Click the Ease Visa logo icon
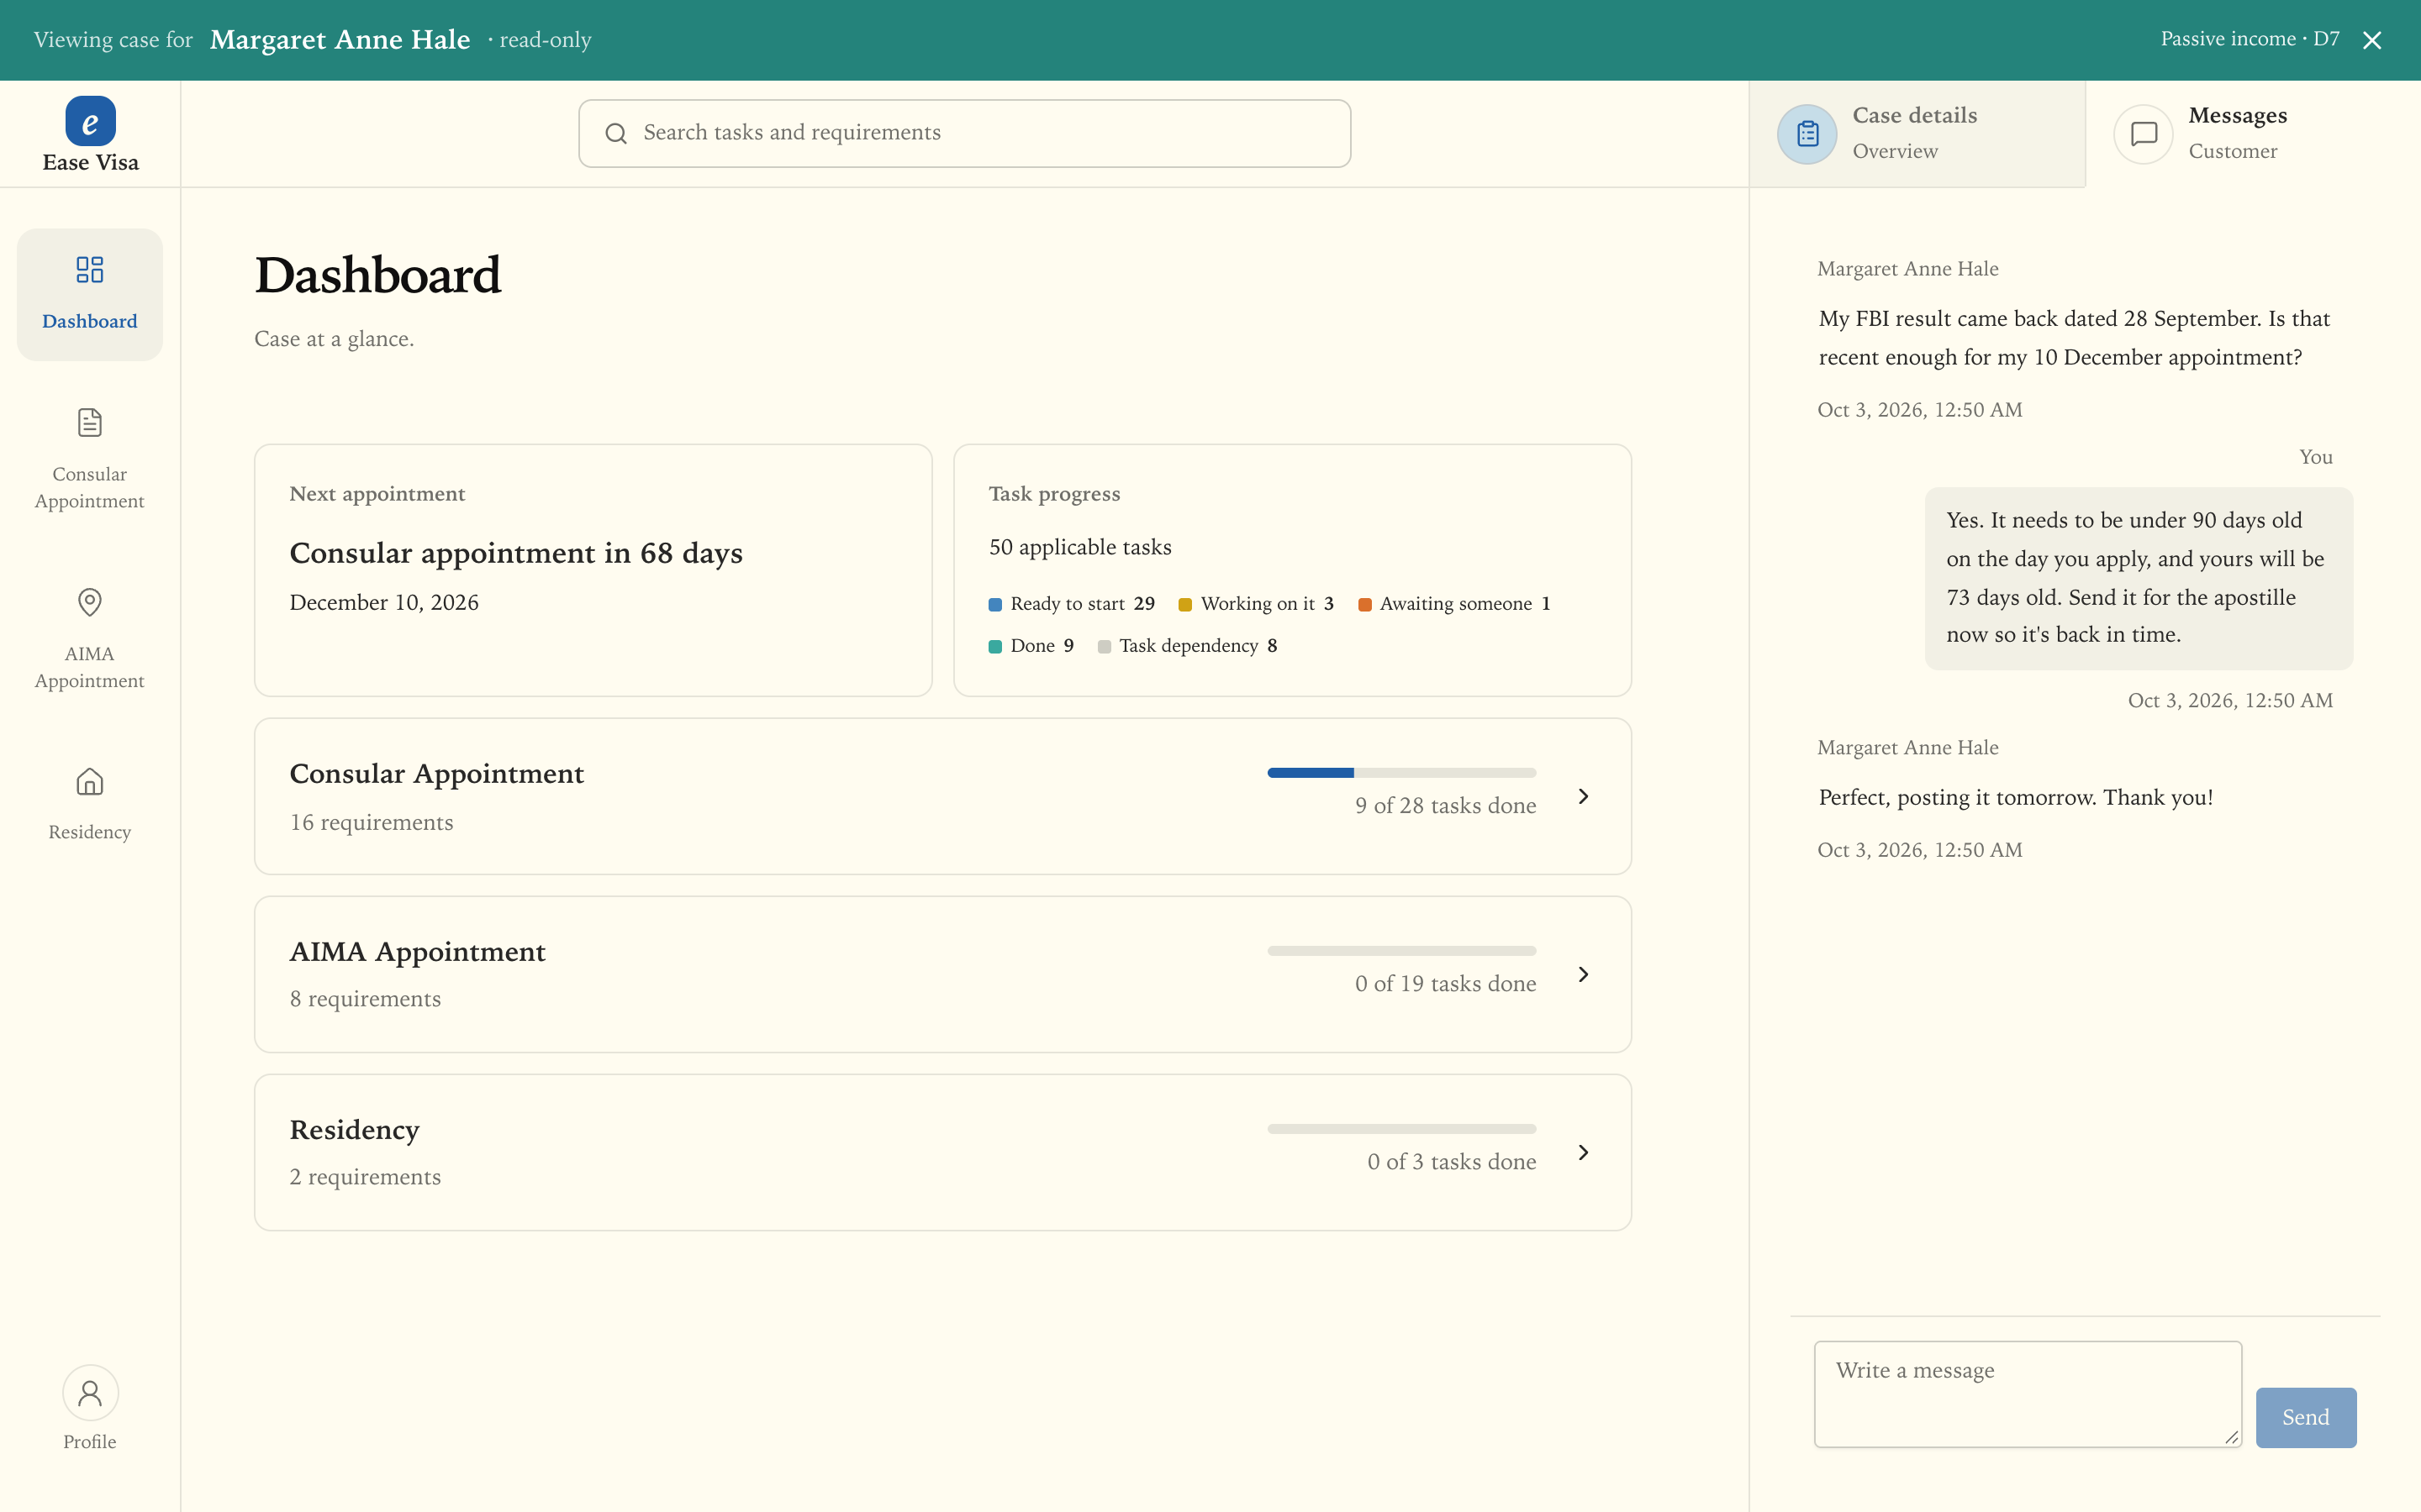 (90, 121)
